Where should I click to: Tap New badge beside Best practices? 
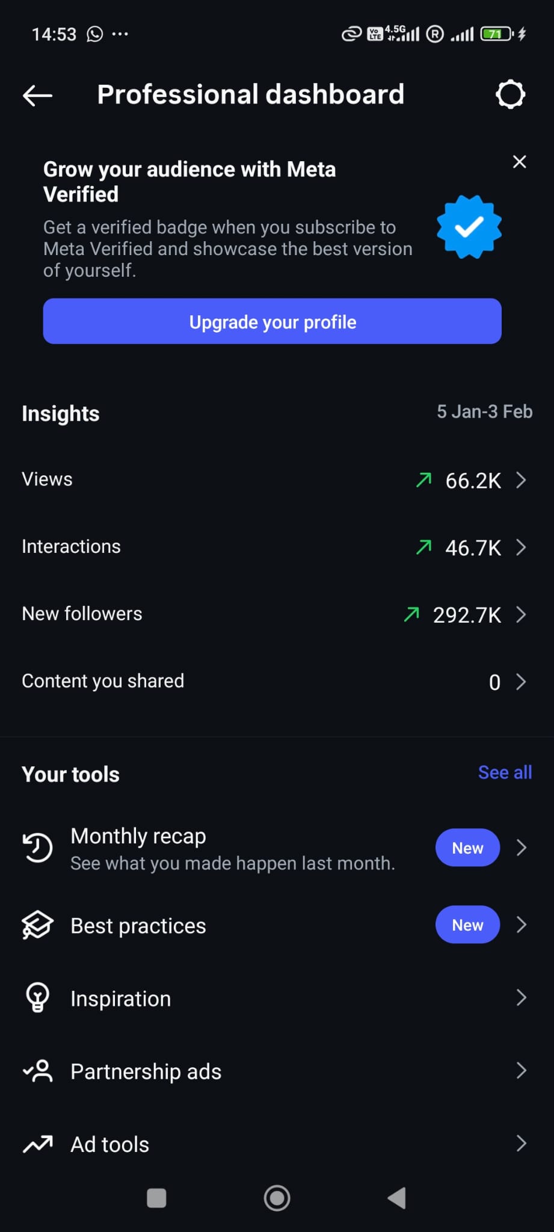coord(467,925)
